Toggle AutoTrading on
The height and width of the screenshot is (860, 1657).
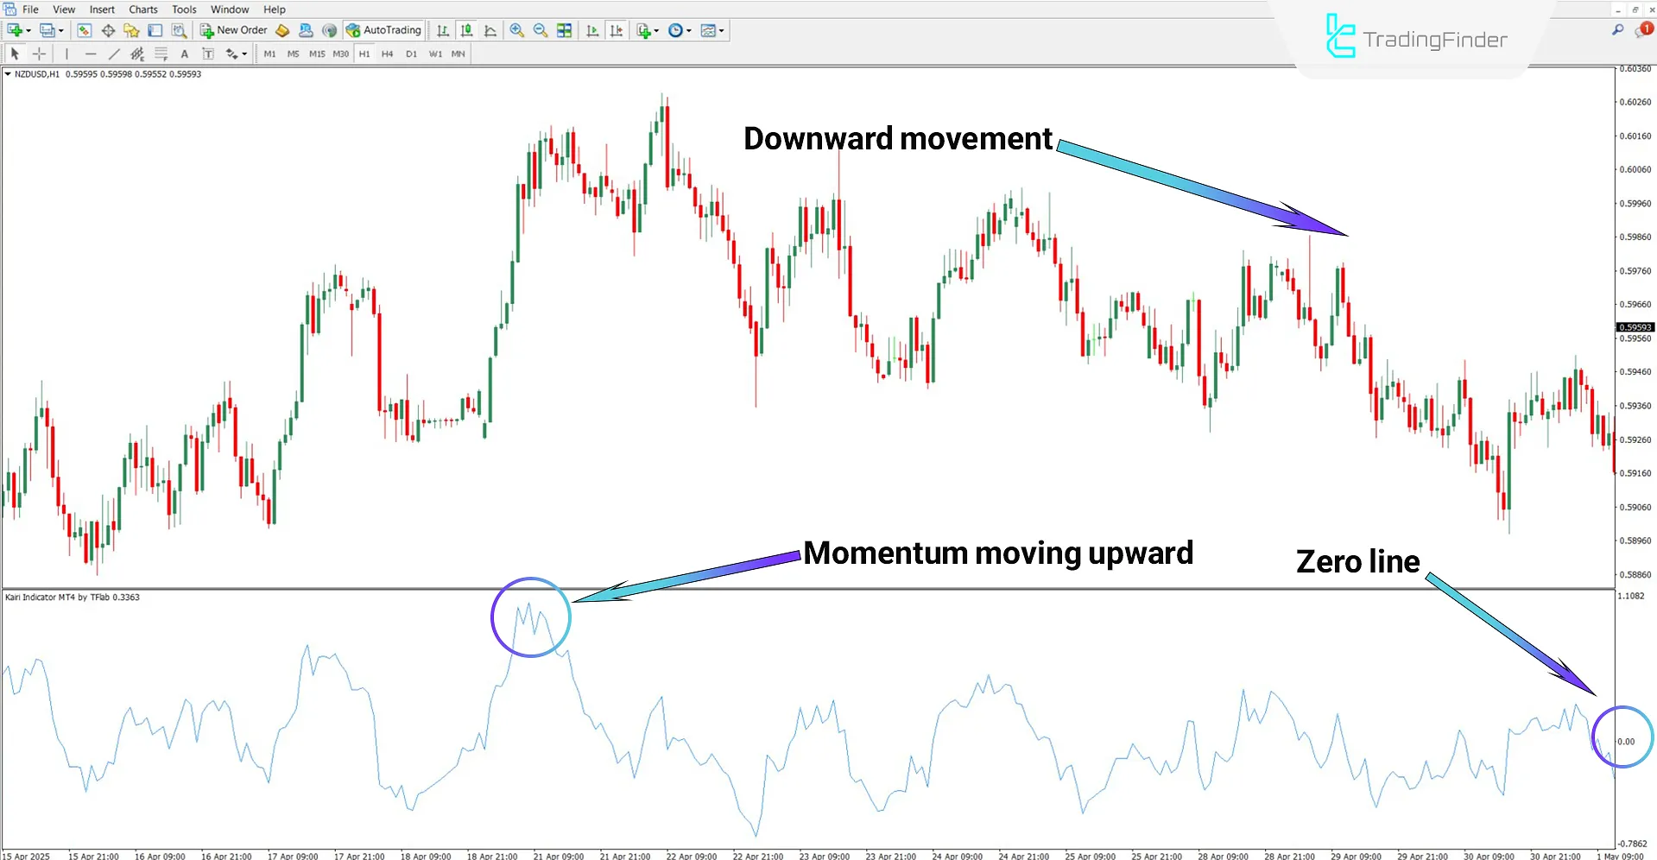pos(383,30)
